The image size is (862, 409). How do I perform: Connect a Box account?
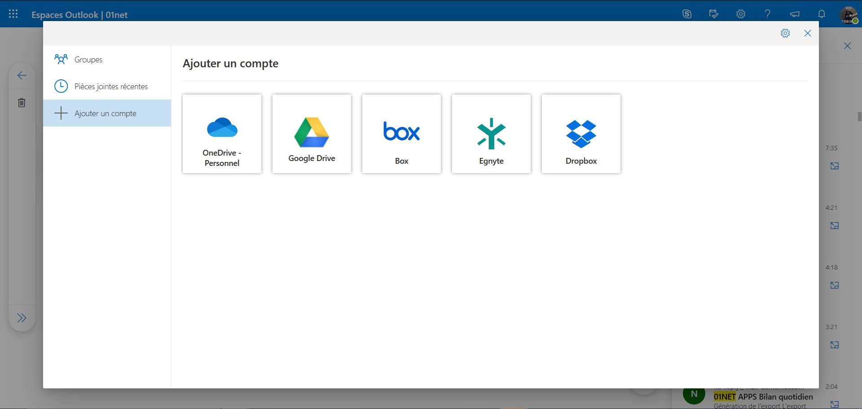(401, 134)
